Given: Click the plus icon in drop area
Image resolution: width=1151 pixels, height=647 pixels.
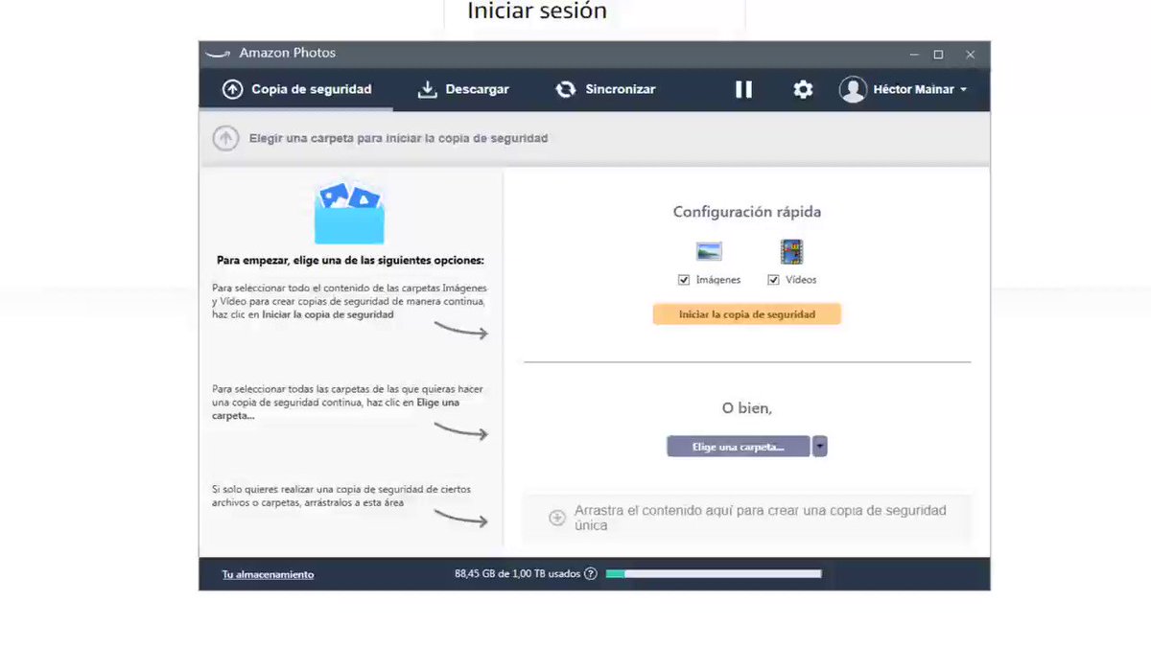Looking at the screenshot, I should (x=557, y=518).
